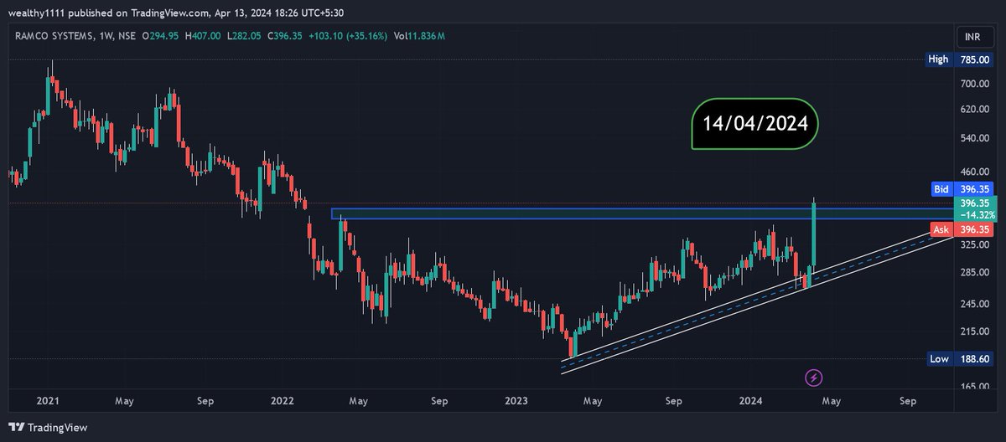
Task: Select the 14/04/2024 date annotation
Action: (x=754, y=124)
